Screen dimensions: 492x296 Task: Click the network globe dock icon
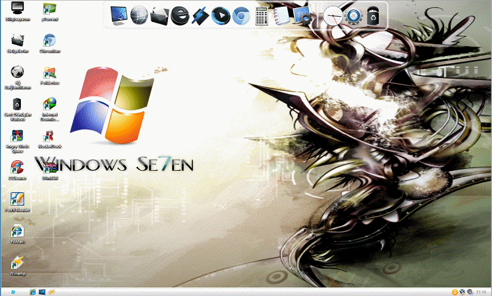click(139, 15)
